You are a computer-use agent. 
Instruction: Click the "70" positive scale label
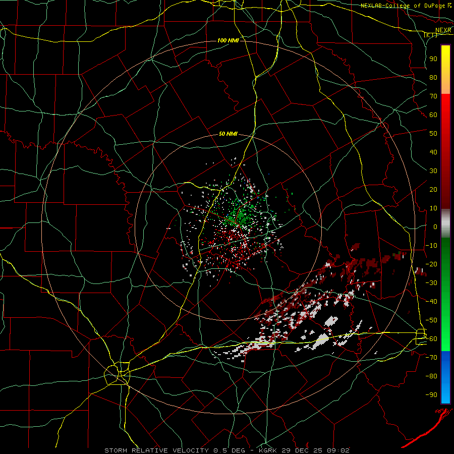coord(433,96)
